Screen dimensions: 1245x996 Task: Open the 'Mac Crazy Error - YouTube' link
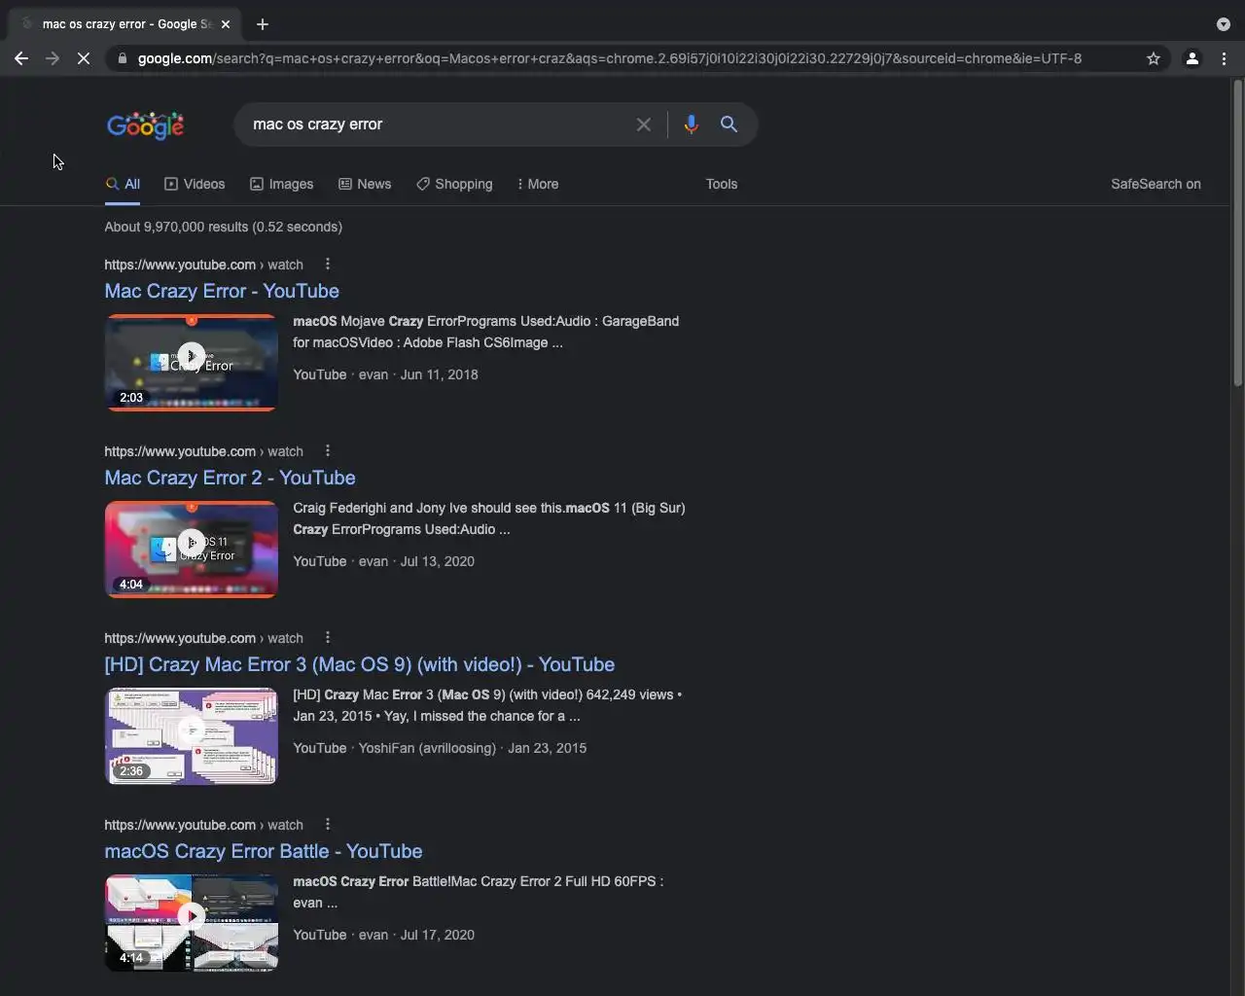222,291
